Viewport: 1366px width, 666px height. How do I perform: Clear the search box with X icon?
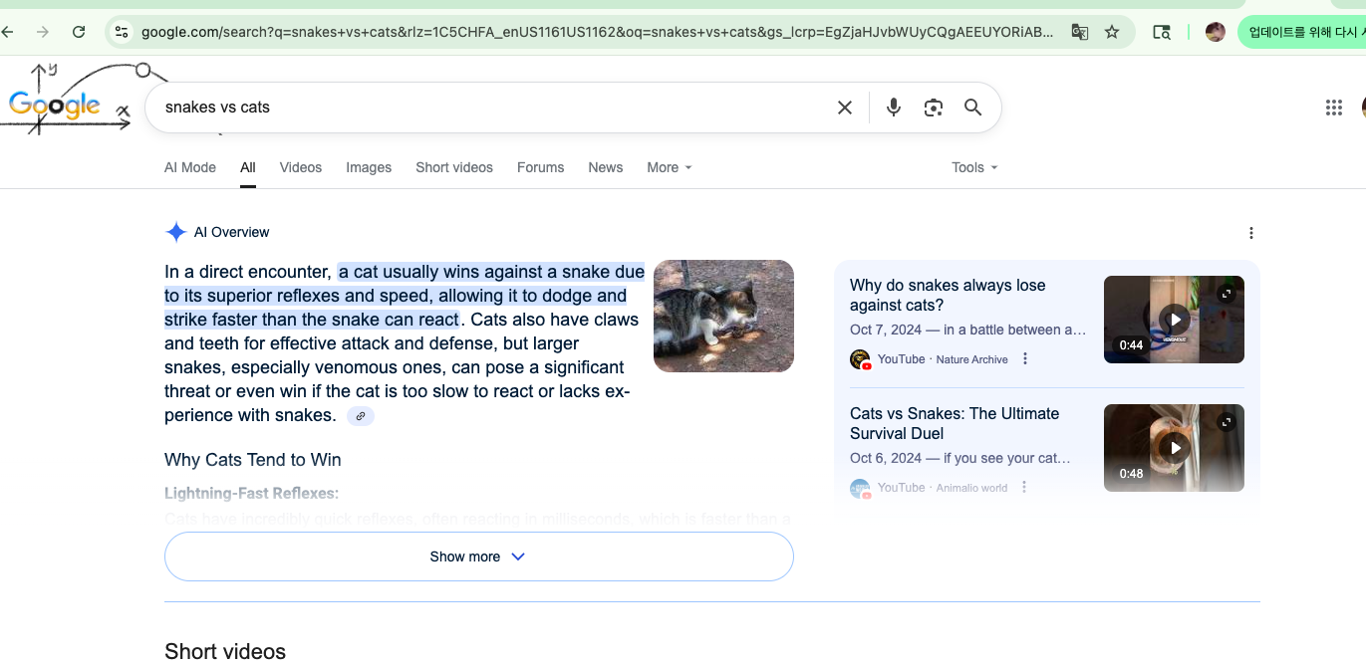(844, 108)
